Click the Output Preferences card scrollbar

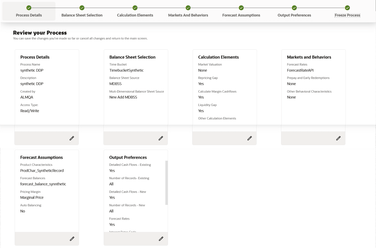click(166, 183)
